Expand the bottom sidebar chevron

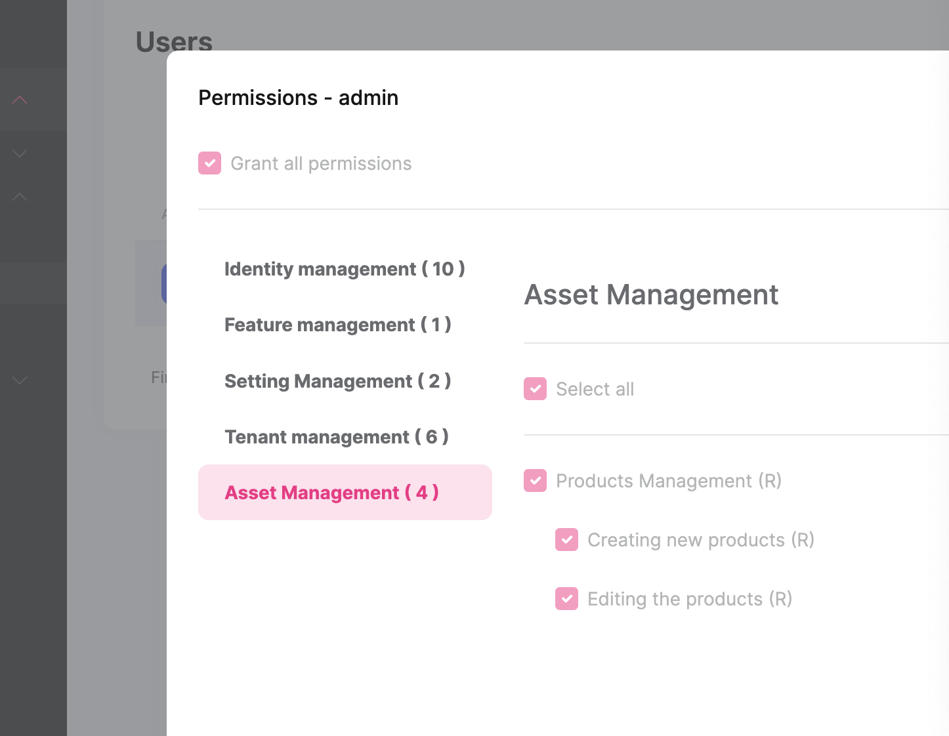pos(20,380)
